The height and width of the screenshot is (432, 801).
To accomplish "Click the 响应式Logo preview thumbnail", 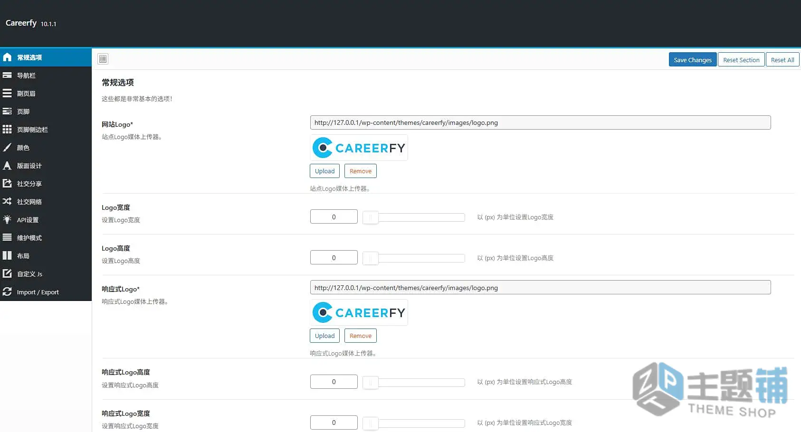I will point(359,312).
